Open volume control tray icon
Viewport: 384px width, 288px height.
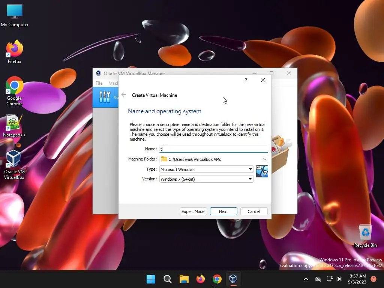(x=339, y=279)
